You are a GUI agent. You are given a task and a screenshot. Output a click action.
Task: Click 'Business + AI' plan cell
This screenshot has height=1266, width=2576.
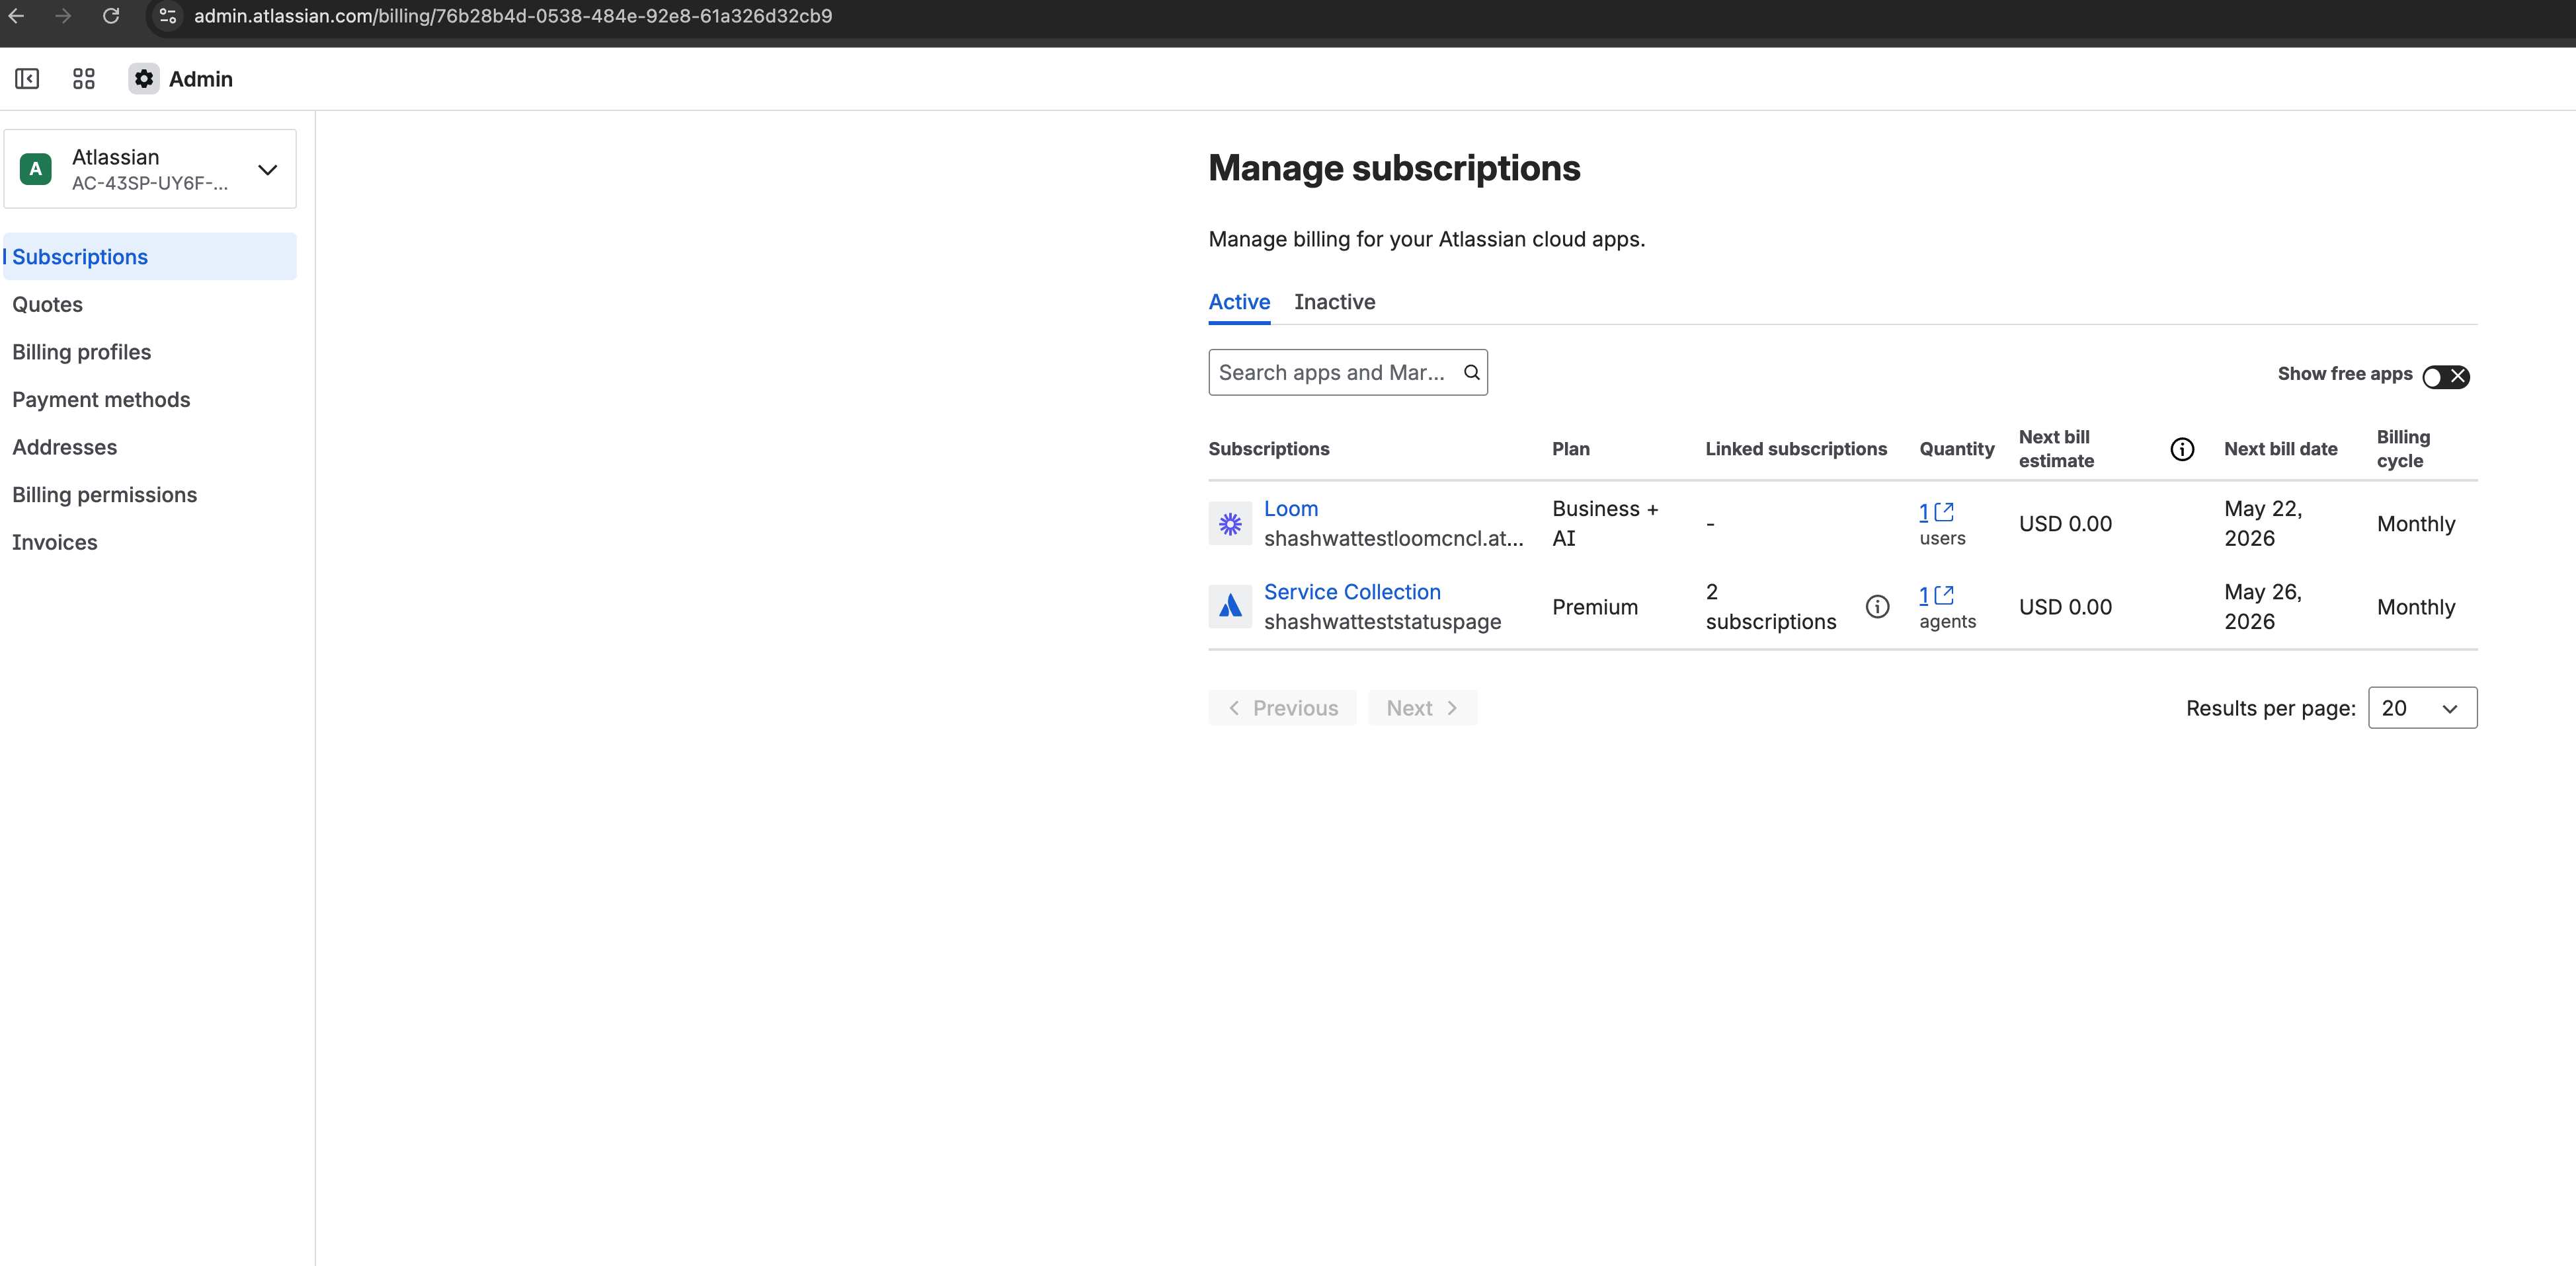1605,523
